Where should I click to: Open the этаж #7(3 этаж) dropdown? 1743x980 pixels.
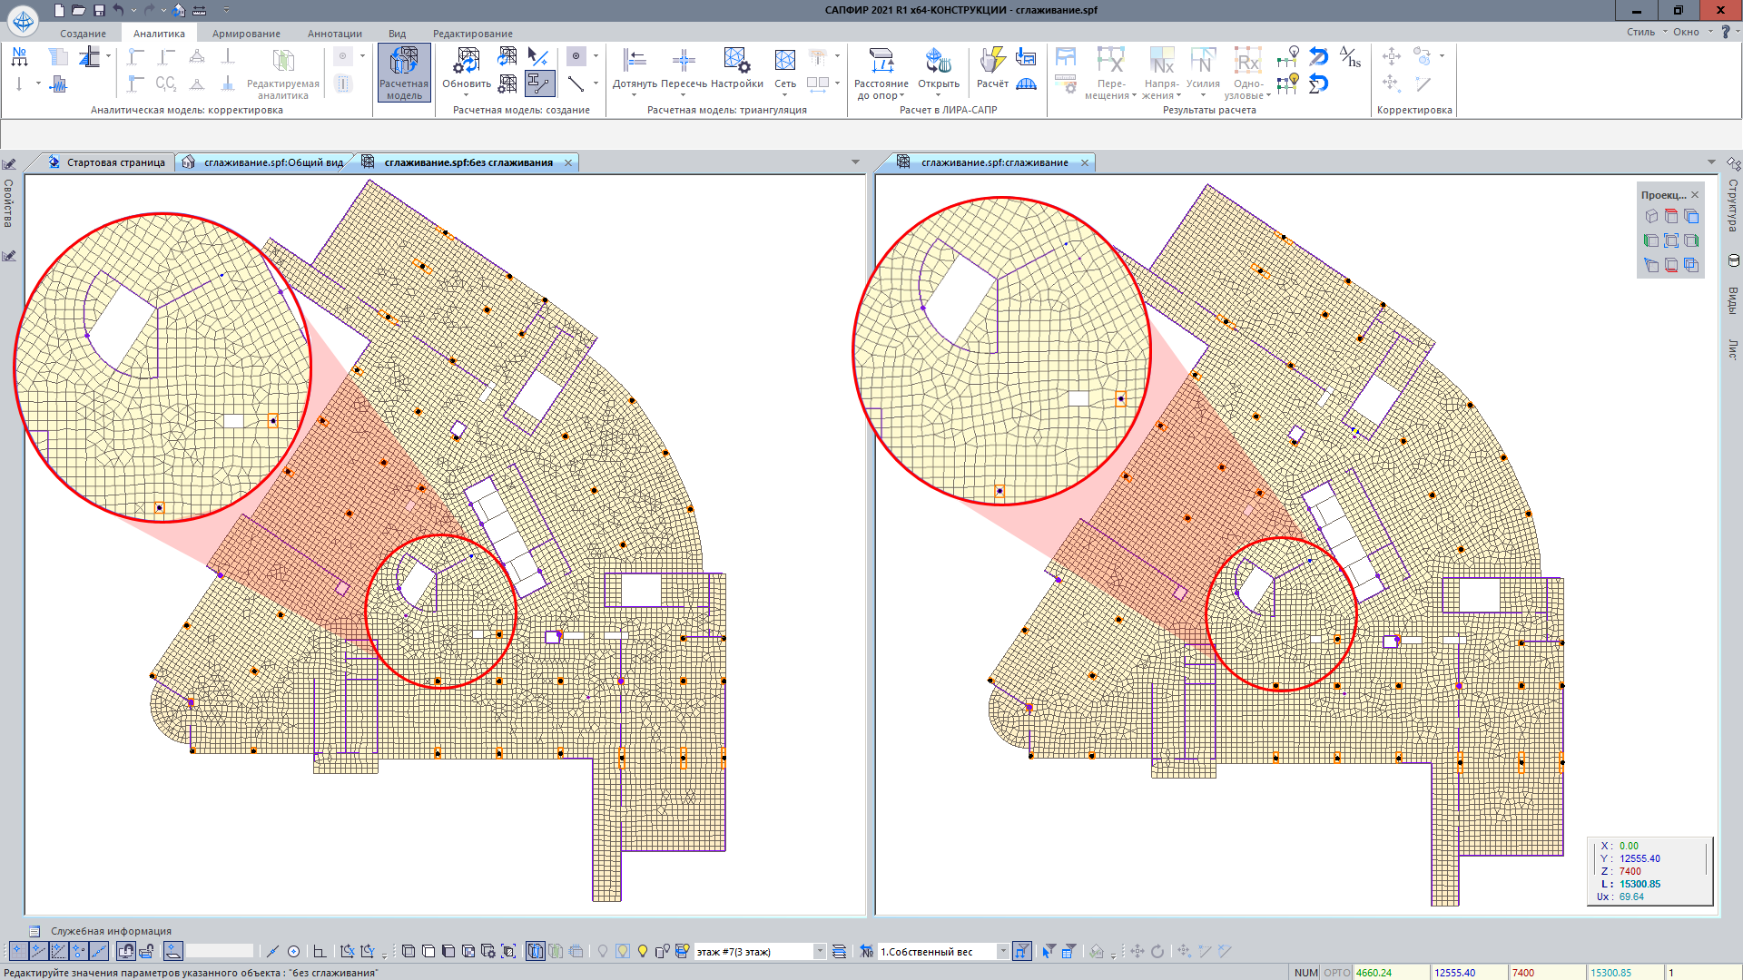pos(819,951)
